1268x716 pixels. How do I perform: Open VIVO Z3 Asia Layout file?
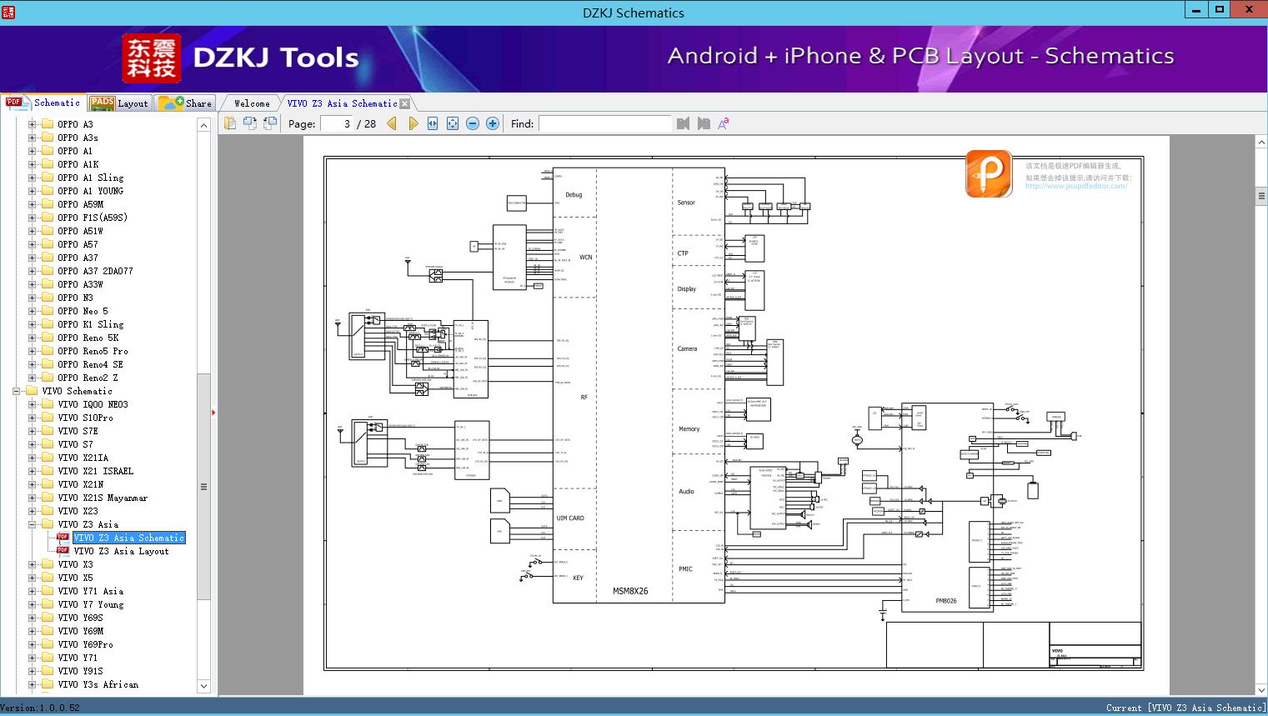pos(121,551)
